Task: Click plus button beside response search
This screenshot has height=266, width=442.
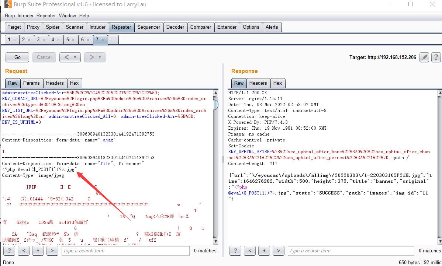Action: click(264, 251)
